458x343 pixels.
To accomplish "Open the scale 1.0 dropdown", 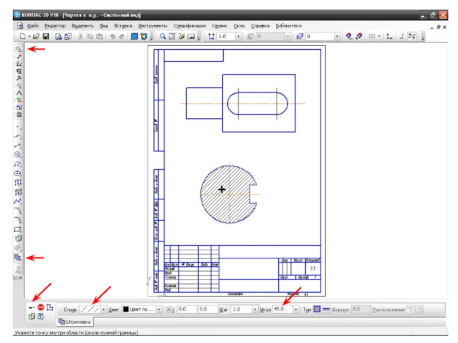I will pyautogui.click(x=238, y=37).
